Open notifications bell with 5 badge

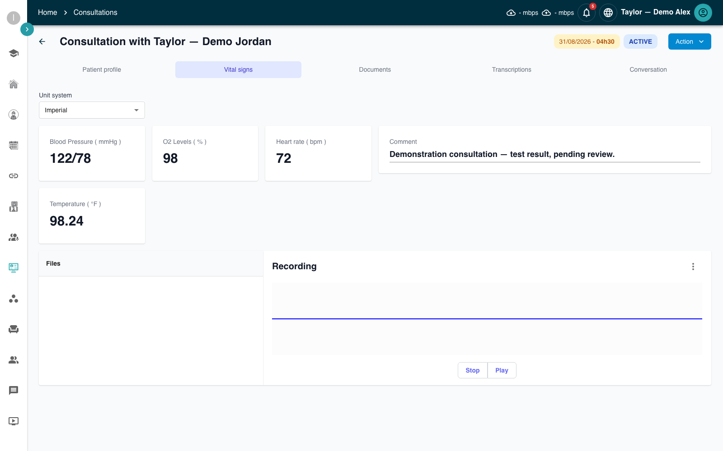click(x=587, y=13)
